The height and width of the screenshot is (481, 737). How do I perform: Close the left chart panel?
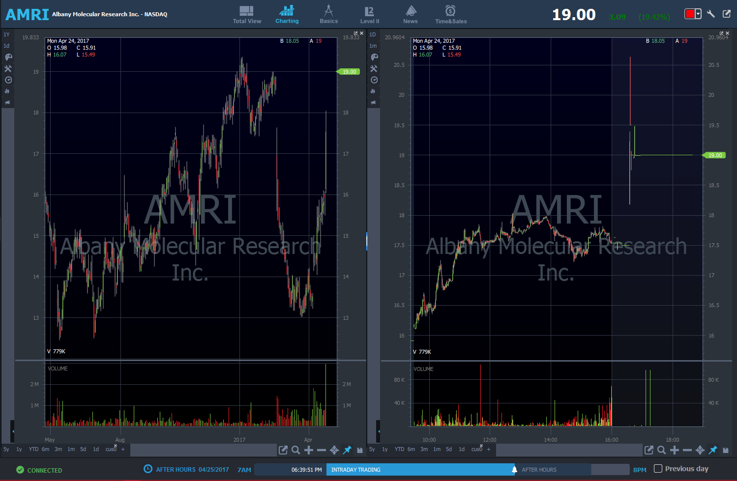click(362, 33)
